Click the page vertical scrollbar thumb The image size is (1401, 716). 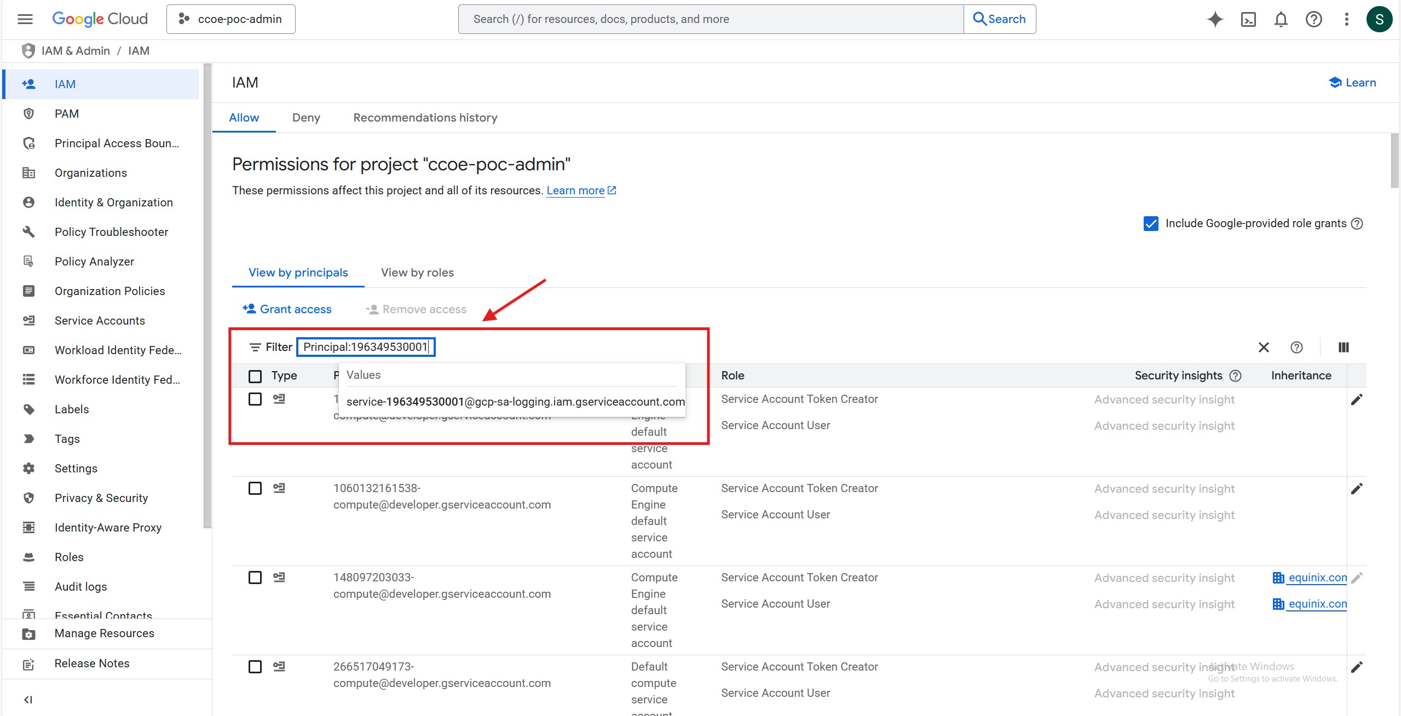[x=1394, y=161]
